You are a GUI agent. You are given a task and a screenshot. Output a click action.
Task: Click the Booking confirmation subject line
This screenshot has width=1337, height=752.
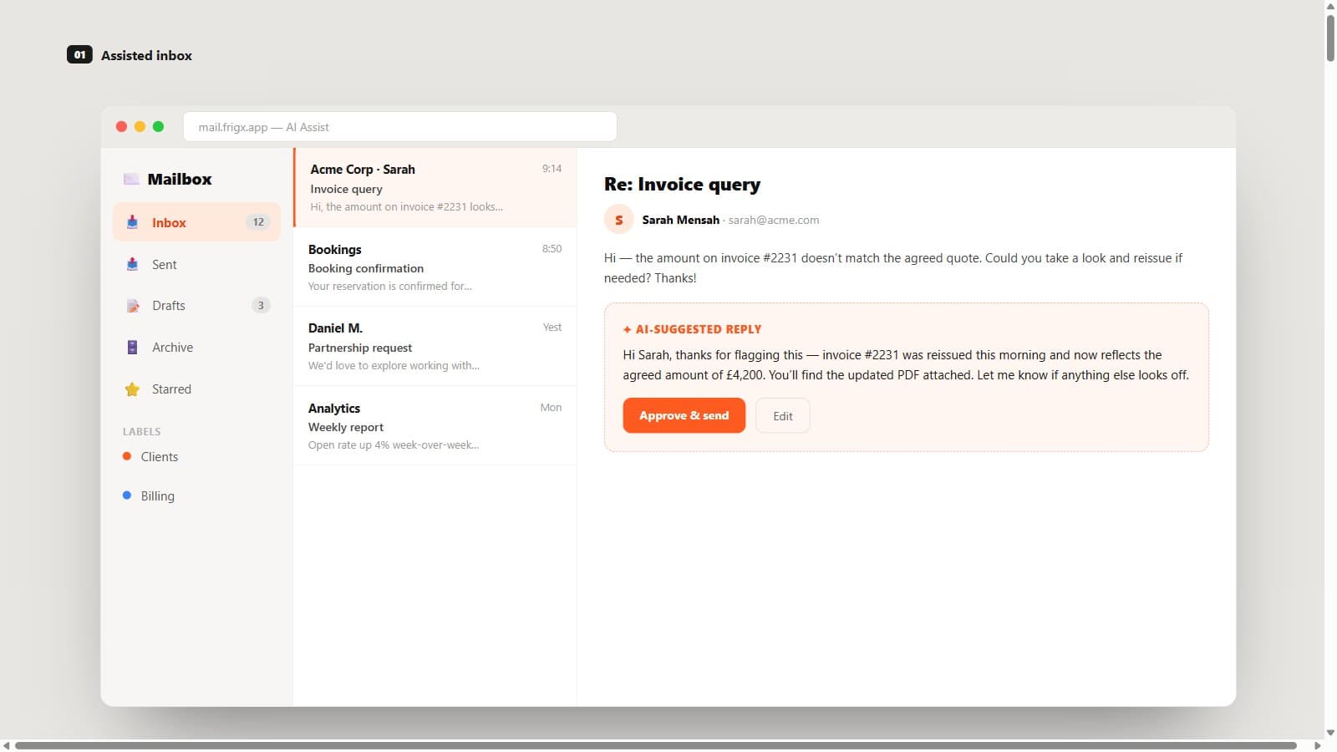point(366,268)
